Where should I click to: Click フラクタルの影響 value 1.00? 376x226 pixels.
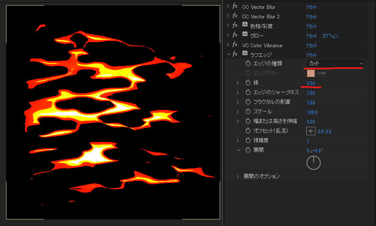pos(311,102)
